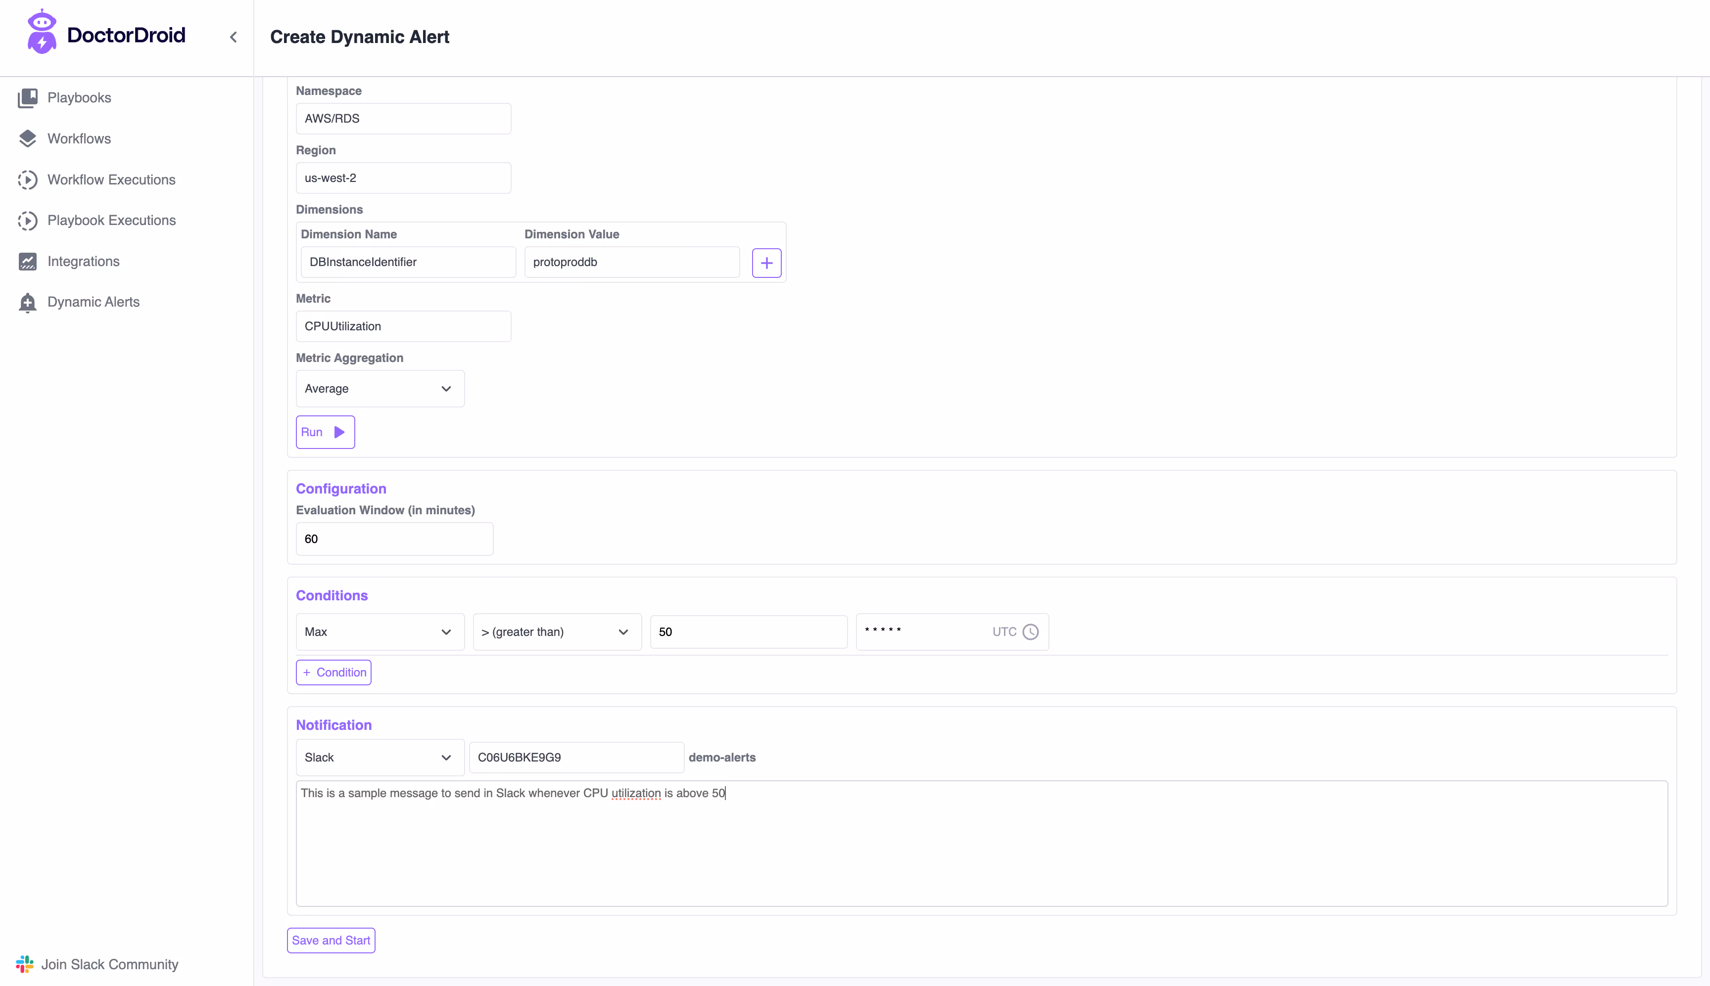The height and width of the screenshot is (986, 1710).
Task: Click the clock icon beside UTC
Action: coord(1031,632)
